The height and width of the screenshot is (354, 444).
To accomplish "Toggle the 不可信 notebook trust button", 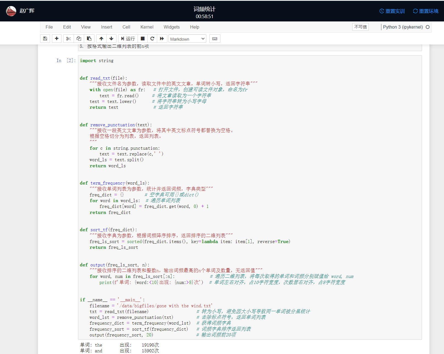I will coord(360,27).
